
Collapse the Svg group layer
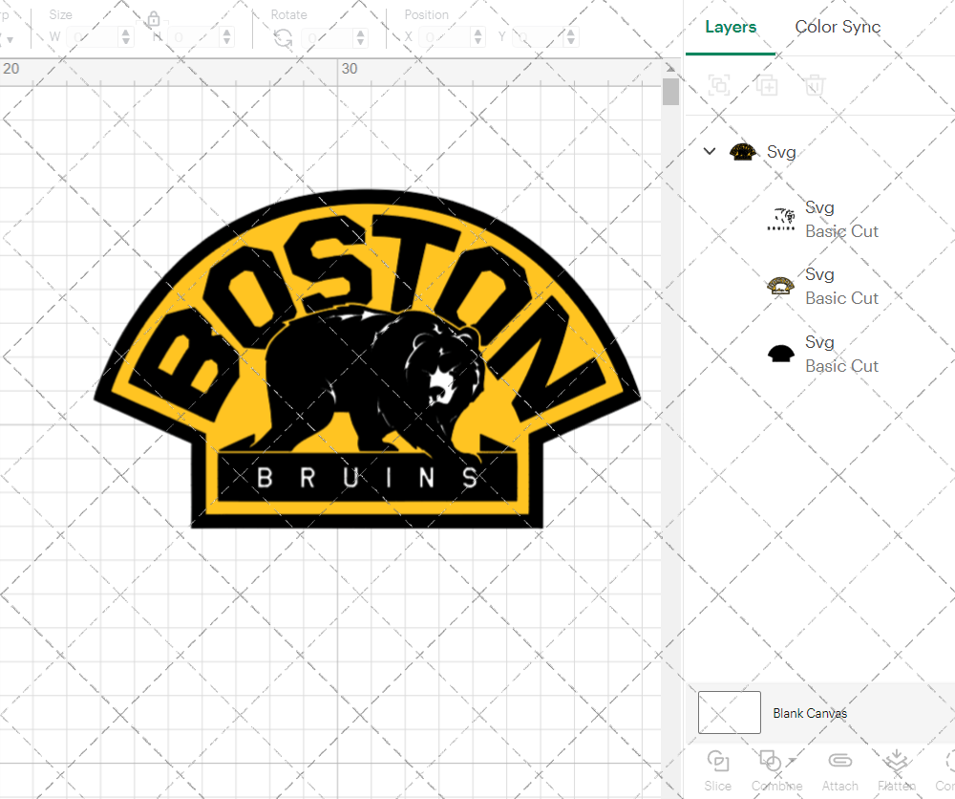tap(710, 151)
